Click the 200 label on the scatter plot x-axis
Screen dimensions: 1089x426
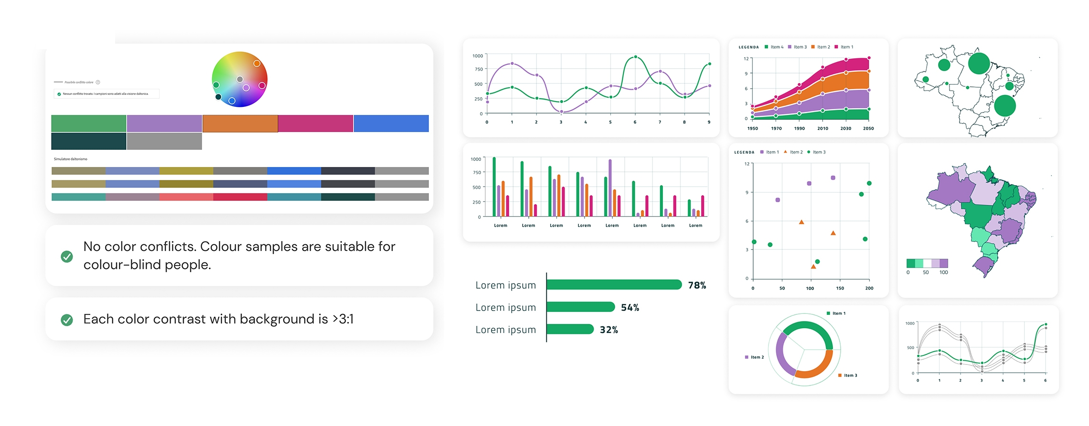869,288
